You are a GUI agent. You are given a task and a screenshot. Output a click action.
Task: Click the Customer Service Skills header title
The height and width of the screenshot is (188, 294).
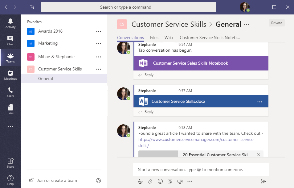(169, 24)
